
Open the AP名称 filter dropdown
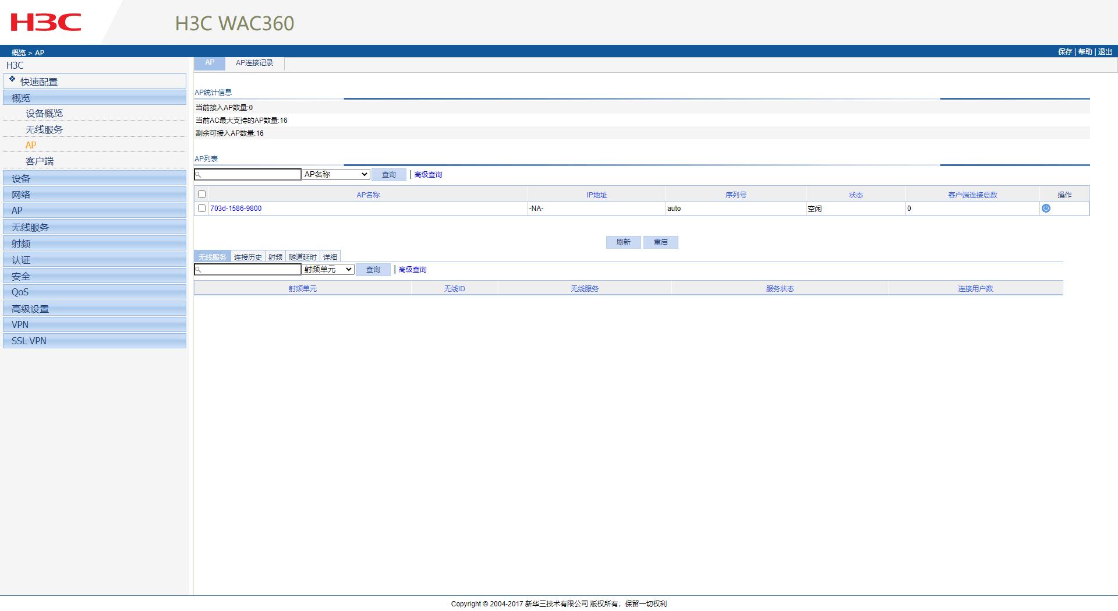336,174
